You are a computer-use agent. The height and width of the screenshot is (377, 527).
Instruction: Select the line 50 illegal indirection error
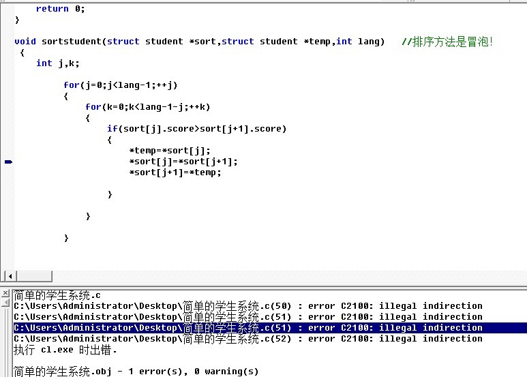click(x=248, y=306)
